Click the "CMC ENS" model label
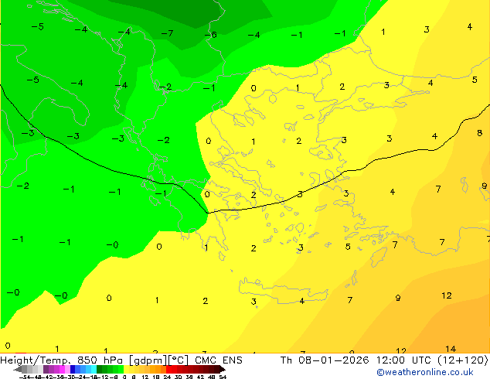Screen dimensions: 490x379 (219, 360)
